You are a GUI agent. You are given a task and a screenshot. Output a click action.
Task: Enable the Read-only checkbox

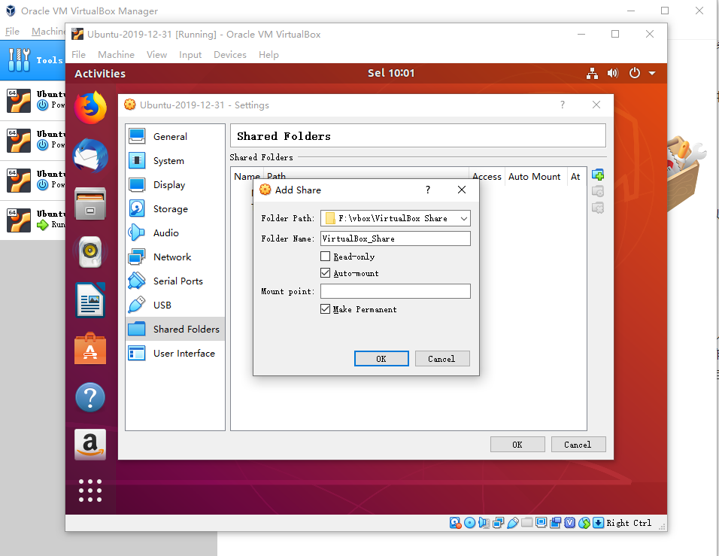tap(325, 257)
